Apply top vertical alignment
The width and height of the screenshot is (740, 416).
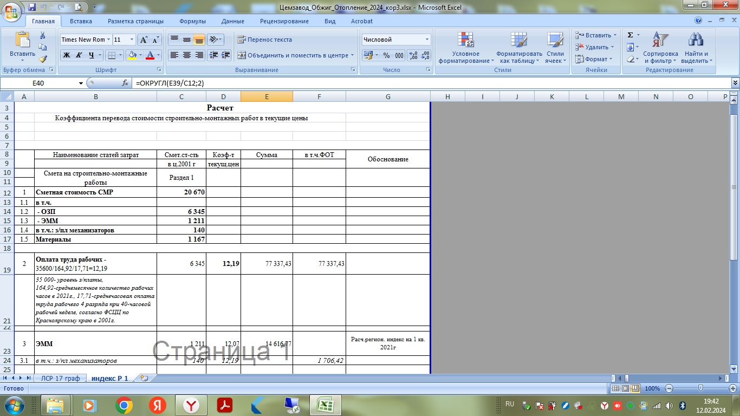174,40
